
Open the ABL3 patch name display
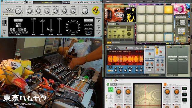(x=47, y=2)
